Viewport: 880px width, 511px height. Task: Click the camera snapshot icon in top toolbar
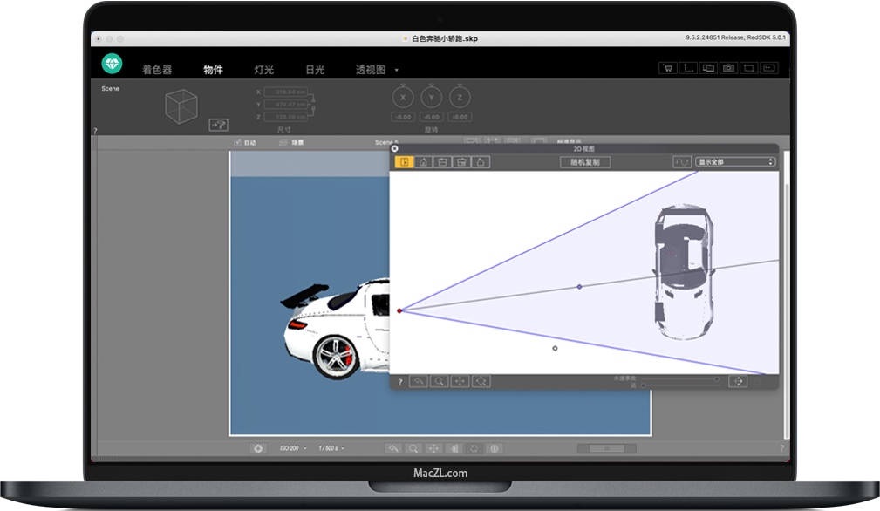[728, 68]
